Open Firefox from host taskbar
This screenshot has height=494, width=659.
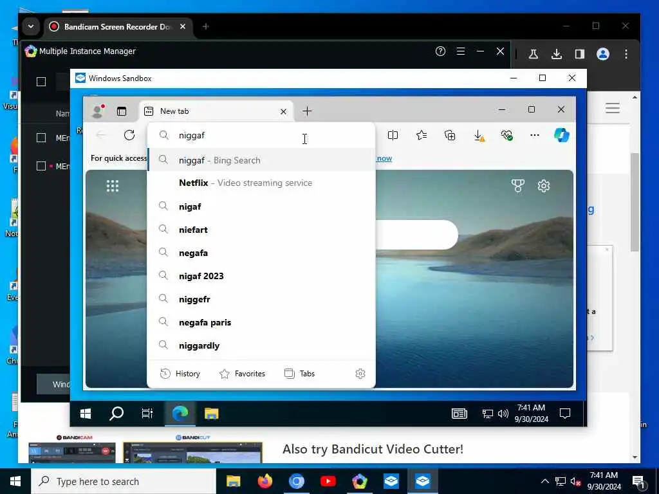[265, 481]
